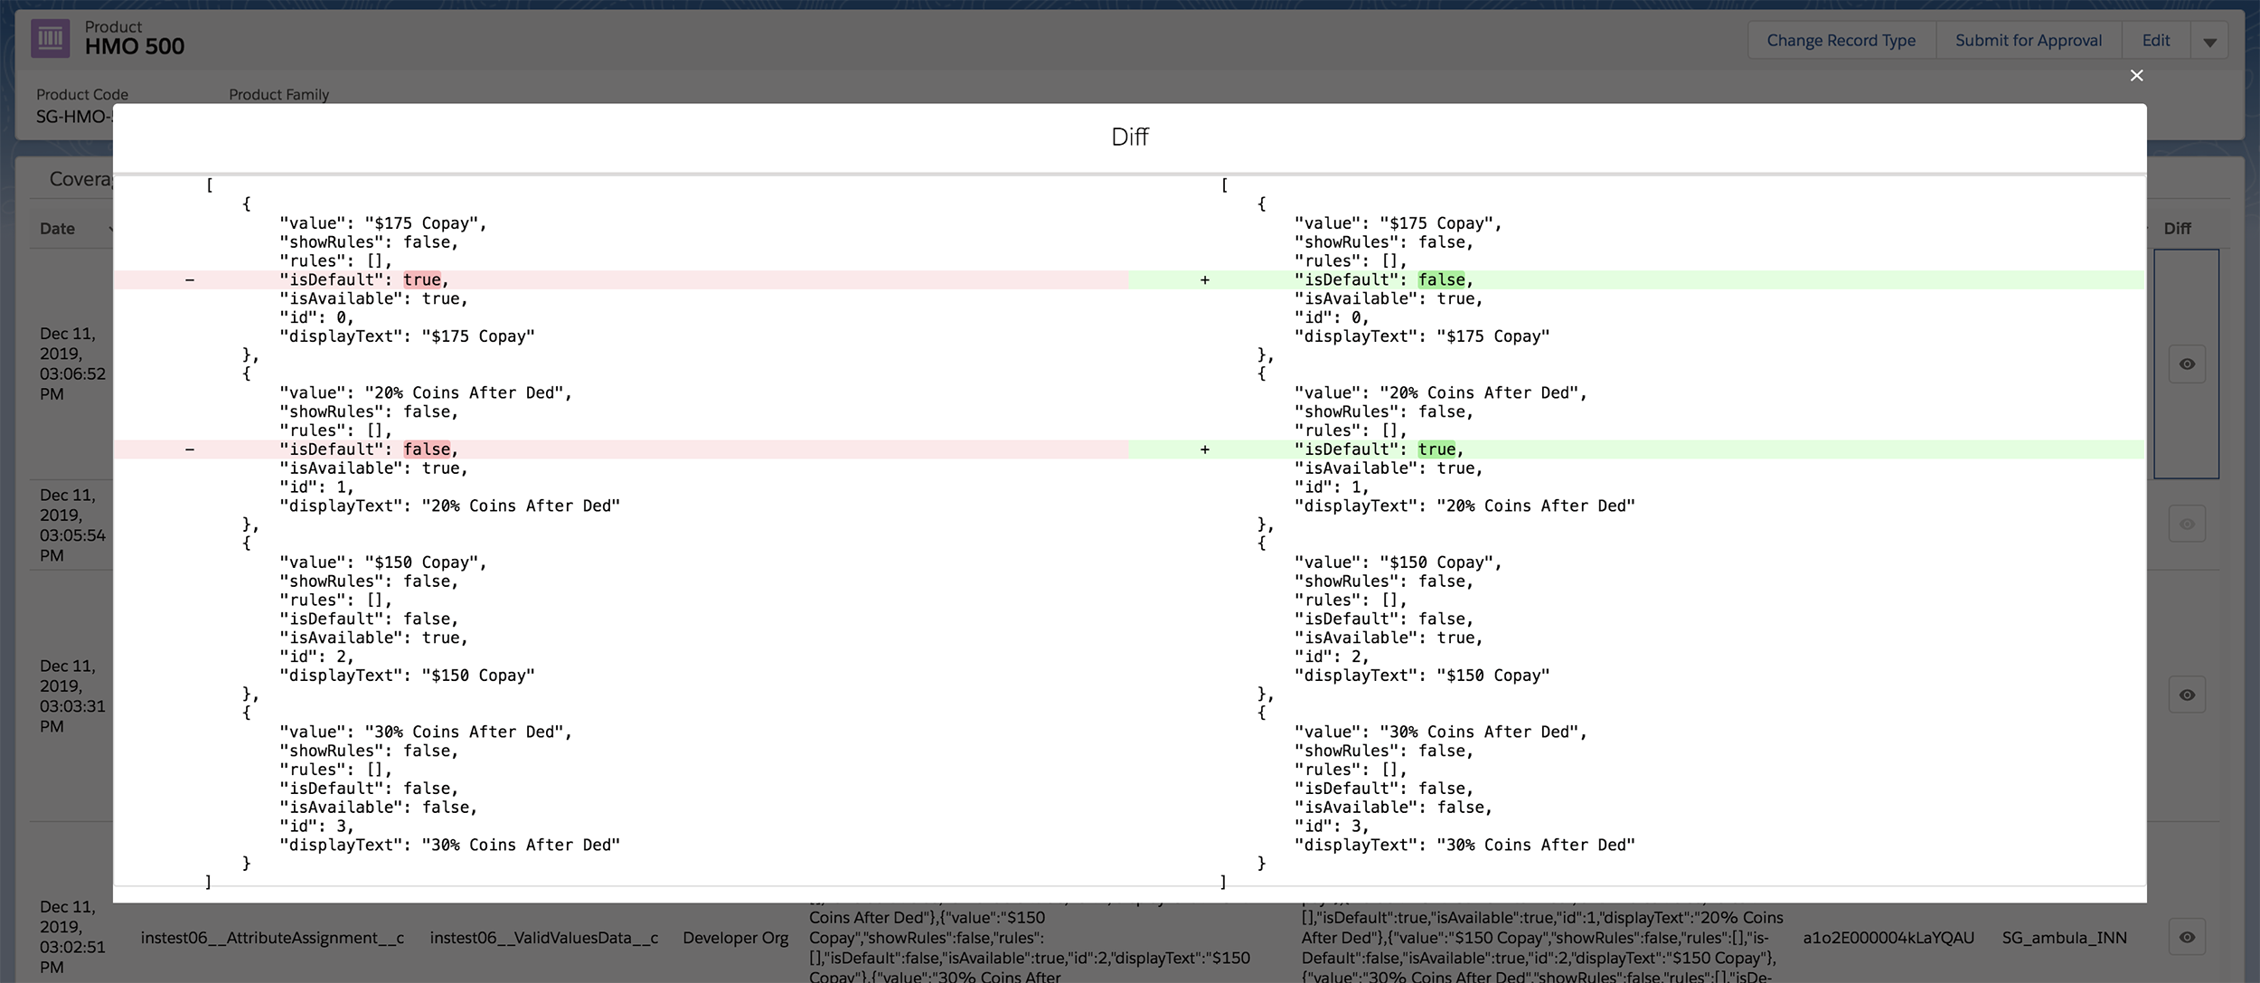Dismiss the Diff modal using the X
This screenshot has width=2260, height=983.
pyautogui.click(x=2138, y=76)
